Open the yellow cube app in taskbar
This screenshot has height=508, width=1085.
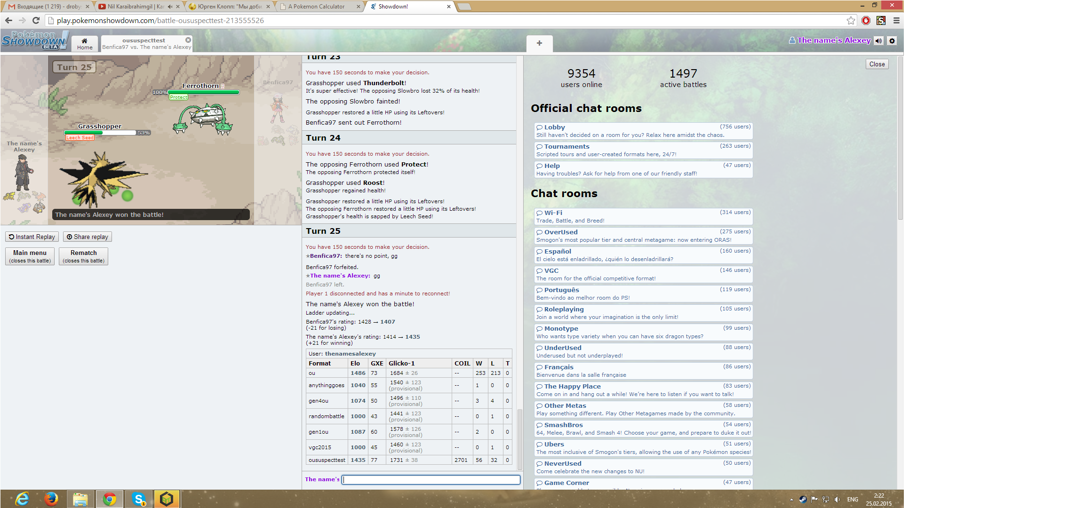167,499
